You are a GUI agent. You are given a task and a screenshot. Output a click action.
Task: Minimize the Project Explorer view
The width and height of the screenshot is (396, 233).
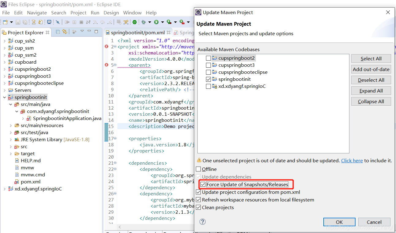coord(89,31)
